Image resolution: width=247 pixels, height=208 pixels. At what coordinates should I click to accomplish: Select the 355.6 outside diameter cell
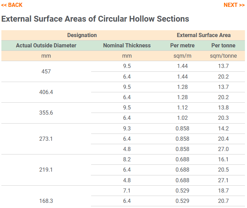[x=46, y=113]
